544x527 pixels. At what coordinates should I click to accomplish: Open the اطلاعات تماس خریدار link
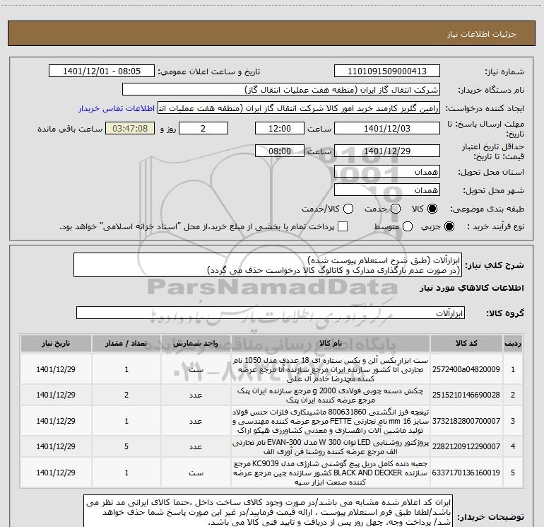pyautogui.click(x=117, y=108)
